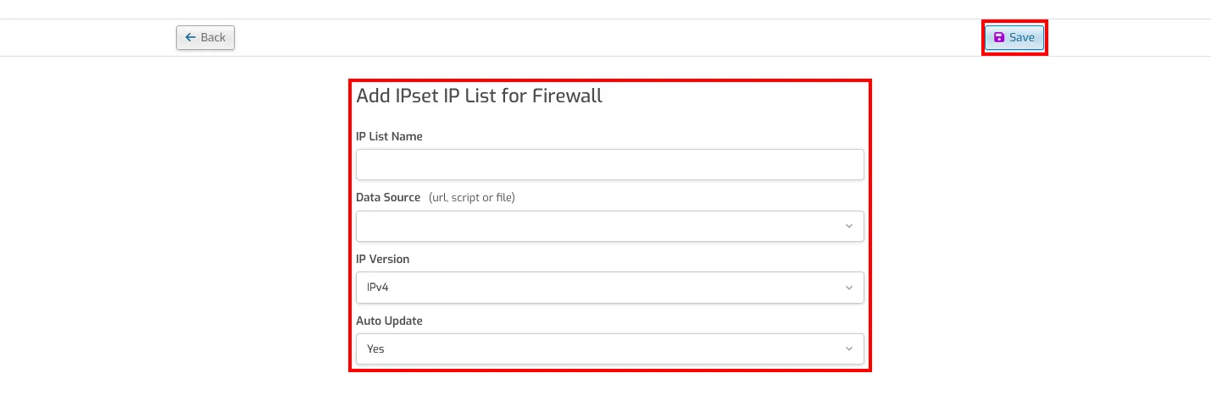
Task: Expand the IP Version dropdown
Action: click(x=610, y=288)
